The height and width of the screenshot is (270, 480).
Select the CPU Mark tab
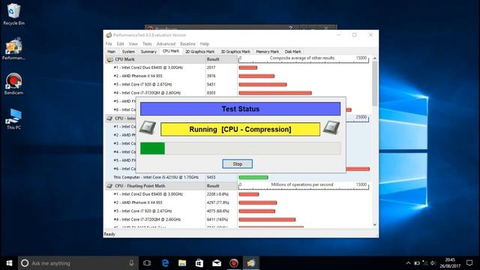(x=171, y=51)
